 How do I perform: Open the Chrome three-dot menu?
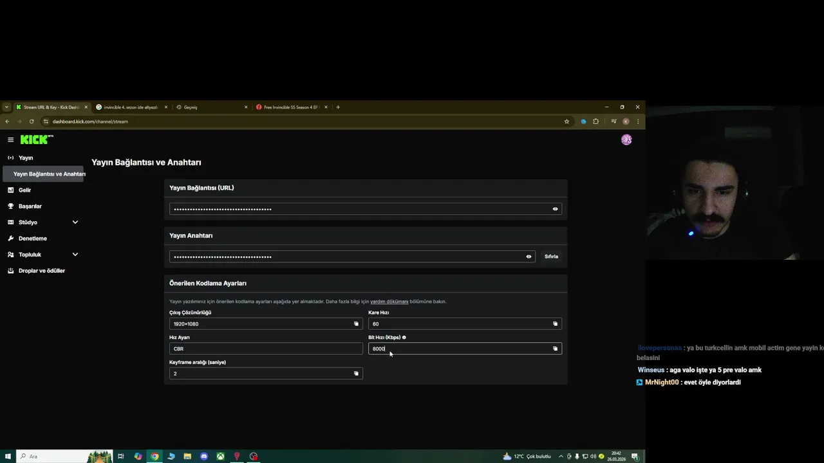638,122
